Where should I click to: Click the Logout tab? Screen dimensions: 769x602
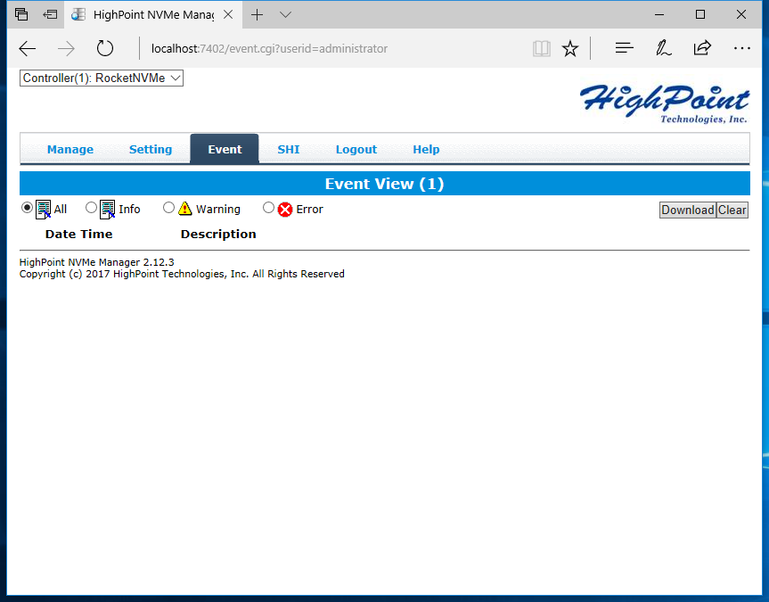tap(356, 149)
